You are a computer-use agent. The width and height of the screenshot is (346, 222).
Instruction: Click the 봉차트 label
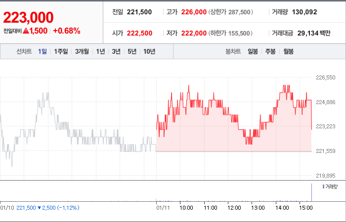(x=233, y=51)
